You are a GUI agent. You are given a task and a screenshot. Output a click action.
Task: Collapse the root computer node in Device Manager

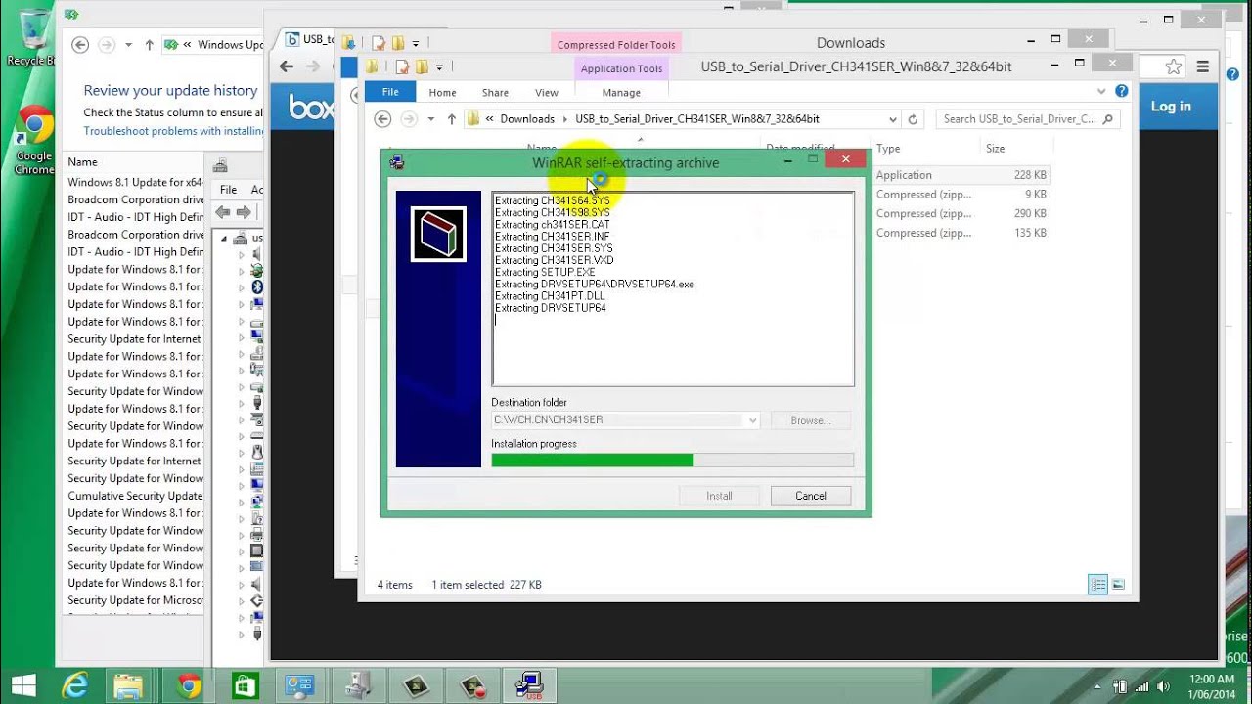point(224,238)
